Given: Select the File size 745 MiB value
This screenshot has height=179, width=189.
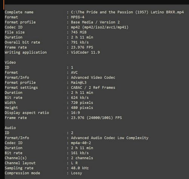Looking at the screenshot, I should (x=79, y=32).
